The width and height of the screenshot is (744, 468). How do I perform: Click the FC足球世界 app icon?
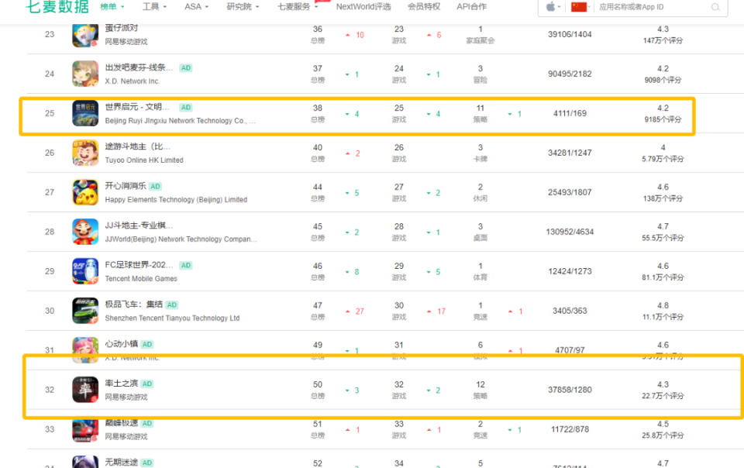85,270
